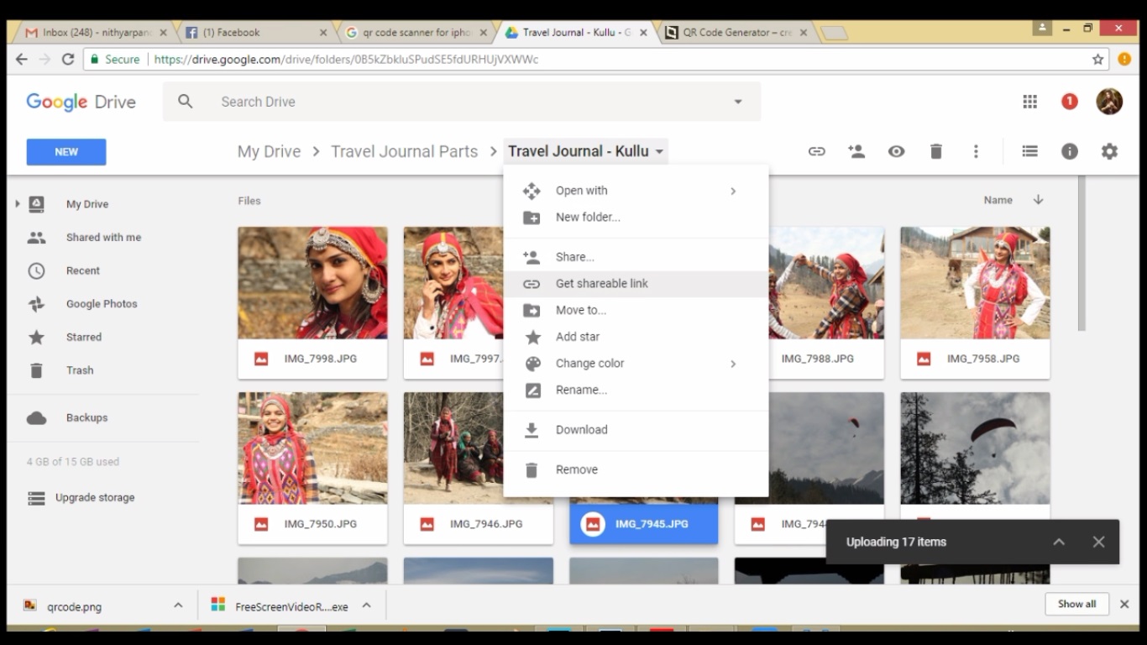Viewport: 1147px width, 645px height.
Task: Expand the My Drive tree arrow
Action: coord(17,204)
